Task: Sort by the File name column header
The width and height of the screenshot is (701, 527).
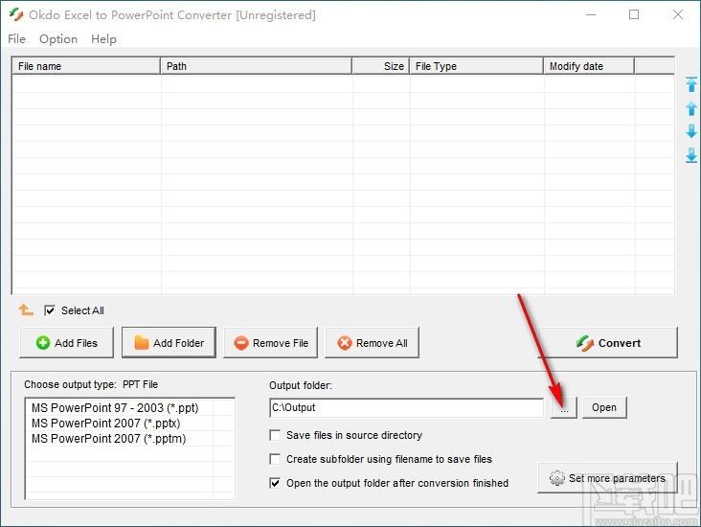Action: coord(86,66)
